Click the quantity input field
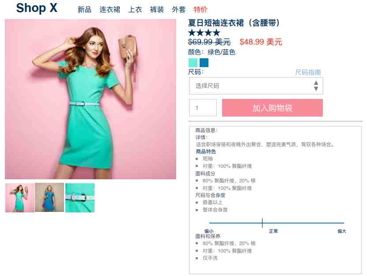 [x=203, y=108]
